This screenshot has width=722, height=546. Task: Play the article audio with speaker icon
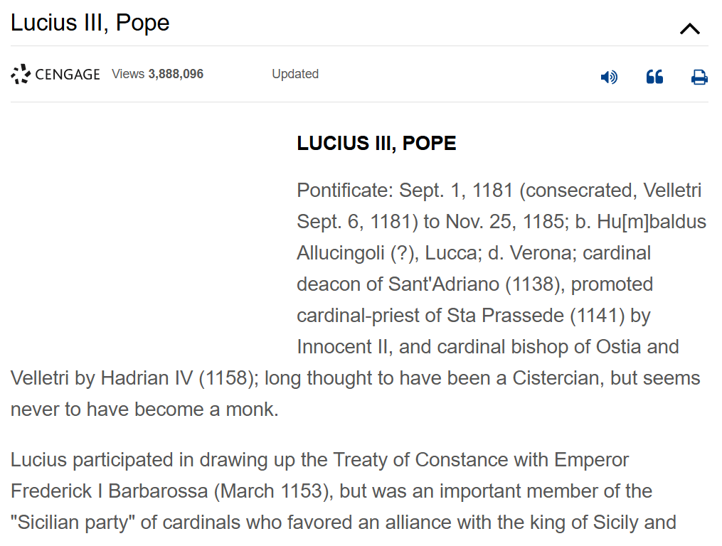click(609, 77)
